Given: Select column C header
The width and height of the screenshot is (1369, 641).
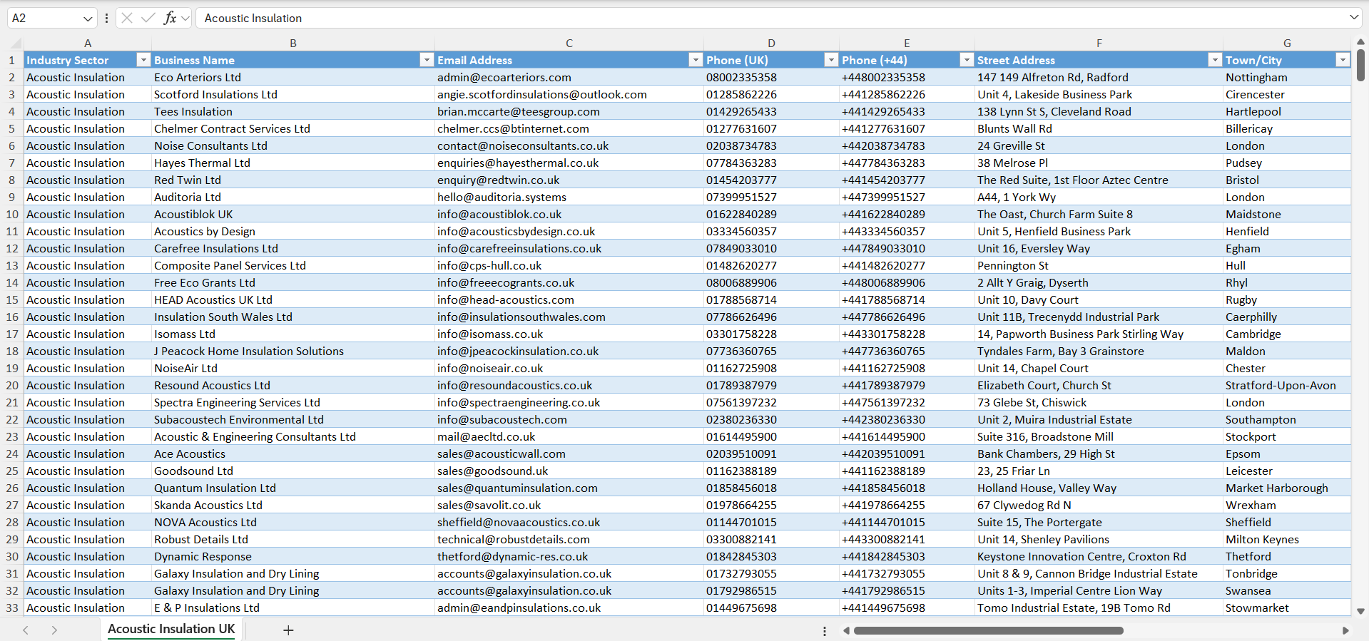Looking at the screenshot, I should (x=569, y=43).
